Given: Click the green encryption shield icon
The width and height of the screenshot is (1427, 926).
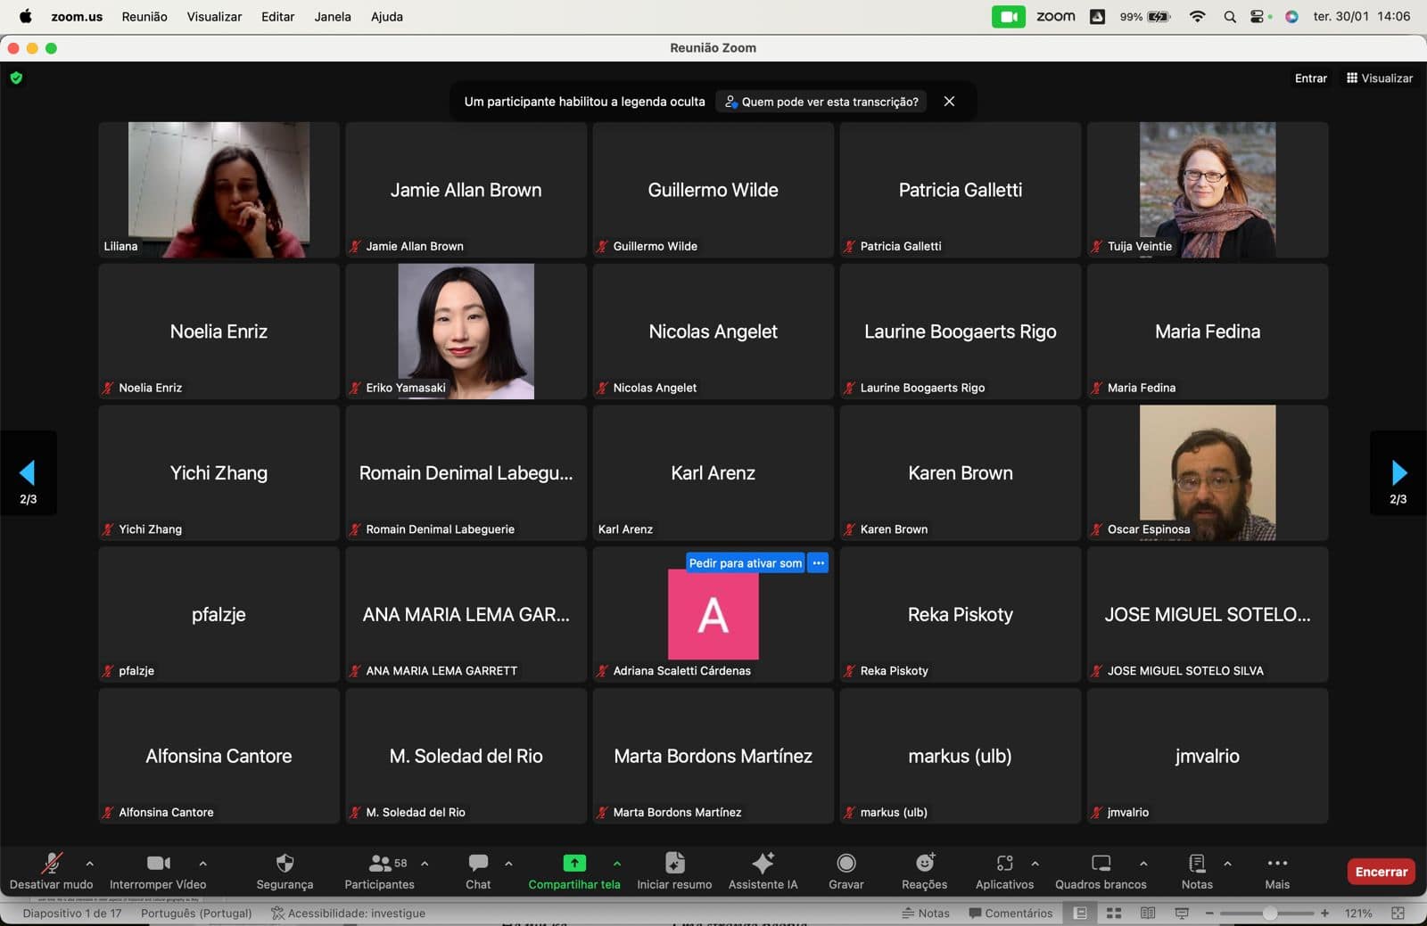Looking at the screenshot, I should 16,78.
